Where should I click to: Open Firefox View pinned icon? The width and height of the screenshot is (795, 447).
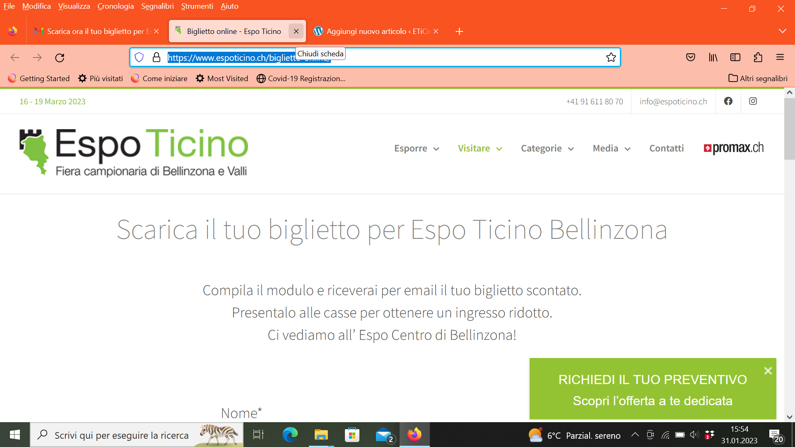13,31
